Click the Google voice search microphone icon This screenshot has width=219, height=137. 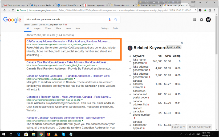click(x=110, y=20)
